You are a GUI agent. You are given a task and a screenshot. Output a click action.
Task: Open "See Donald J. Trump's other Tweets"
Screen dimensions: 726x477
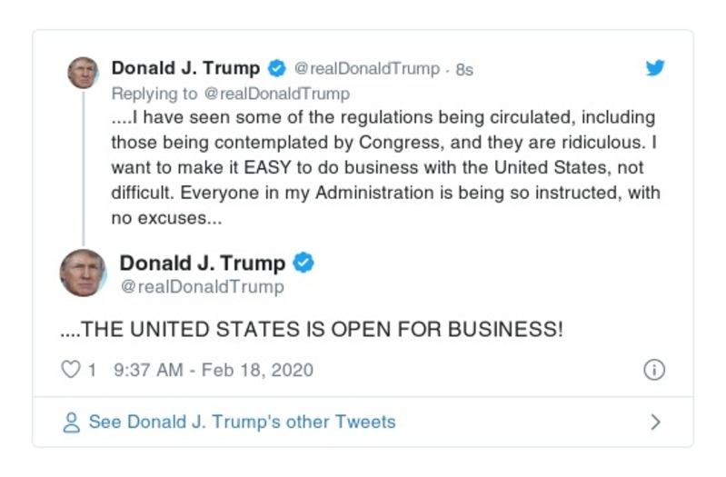coord(242,422)
